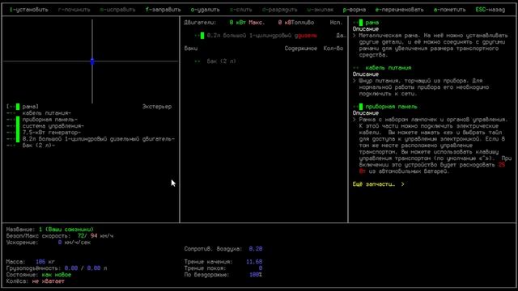Click the green bar beside the 'приборная панель' heading
This screenshot has height=291, width=518.
coord(361,107)
